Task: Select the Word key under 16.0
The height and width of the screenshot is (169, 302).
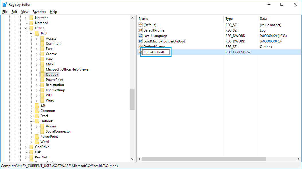Action: click(50, 100)
